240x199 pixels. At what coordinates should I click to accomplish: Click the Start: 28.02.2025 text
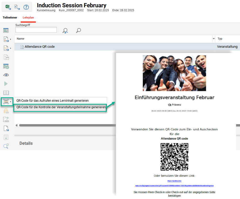click(x=98, y=10)
